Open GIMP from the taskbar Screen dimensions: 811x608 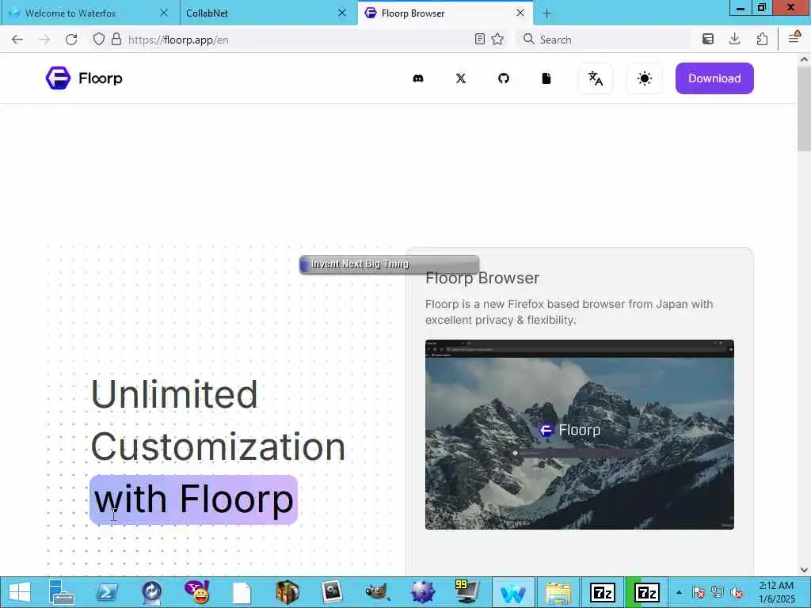click(377, 592)
